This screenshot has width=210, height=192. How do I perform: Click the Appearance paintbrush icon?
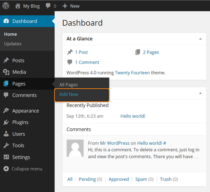(x=6, y=111)
